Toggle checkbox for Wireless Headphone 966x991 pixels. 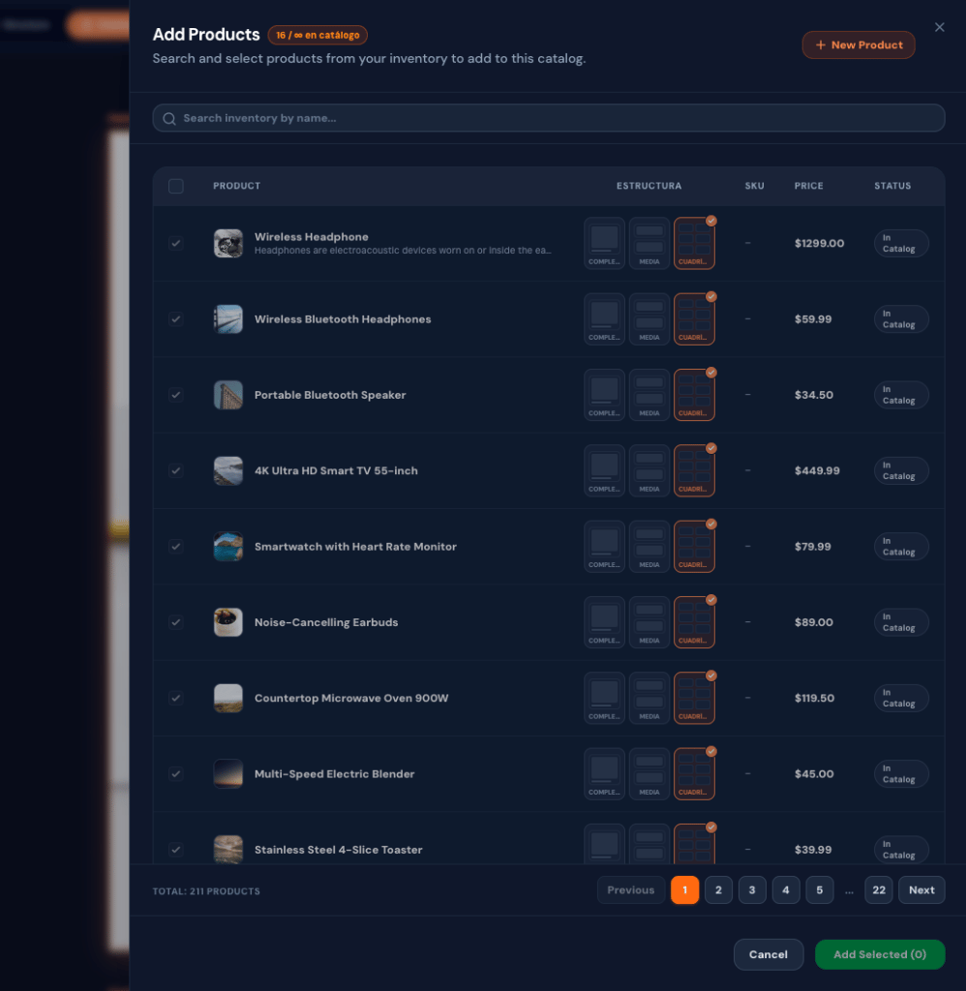(x=176, y=243)
